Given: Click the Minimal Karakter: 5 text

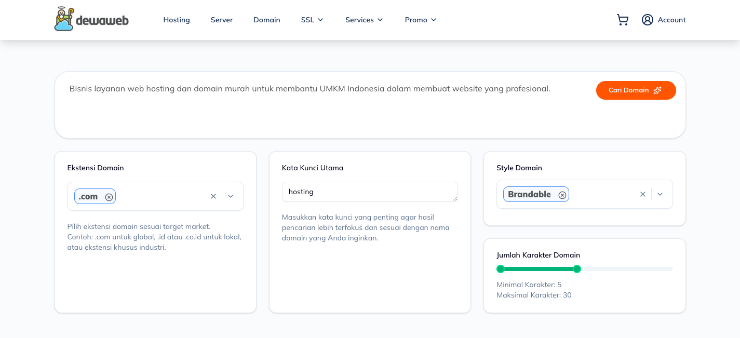Looking at the screenshot, I should [529, 285].
